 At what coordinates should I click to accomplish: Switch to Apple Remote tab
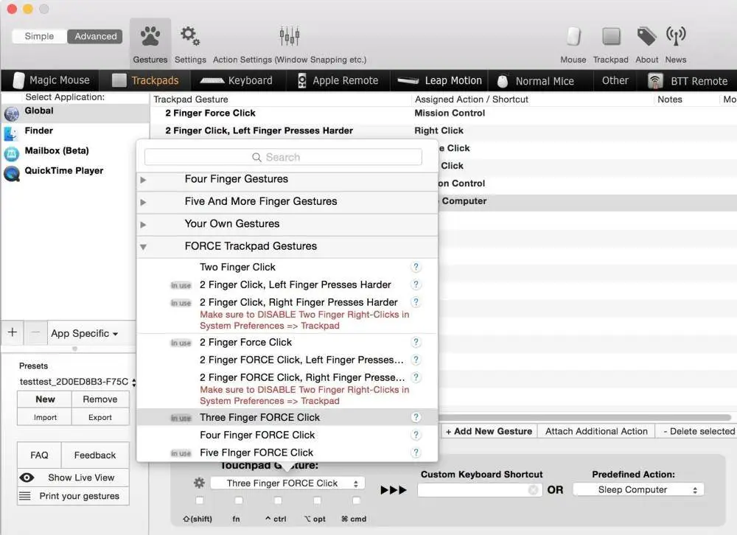pos(338,80)
